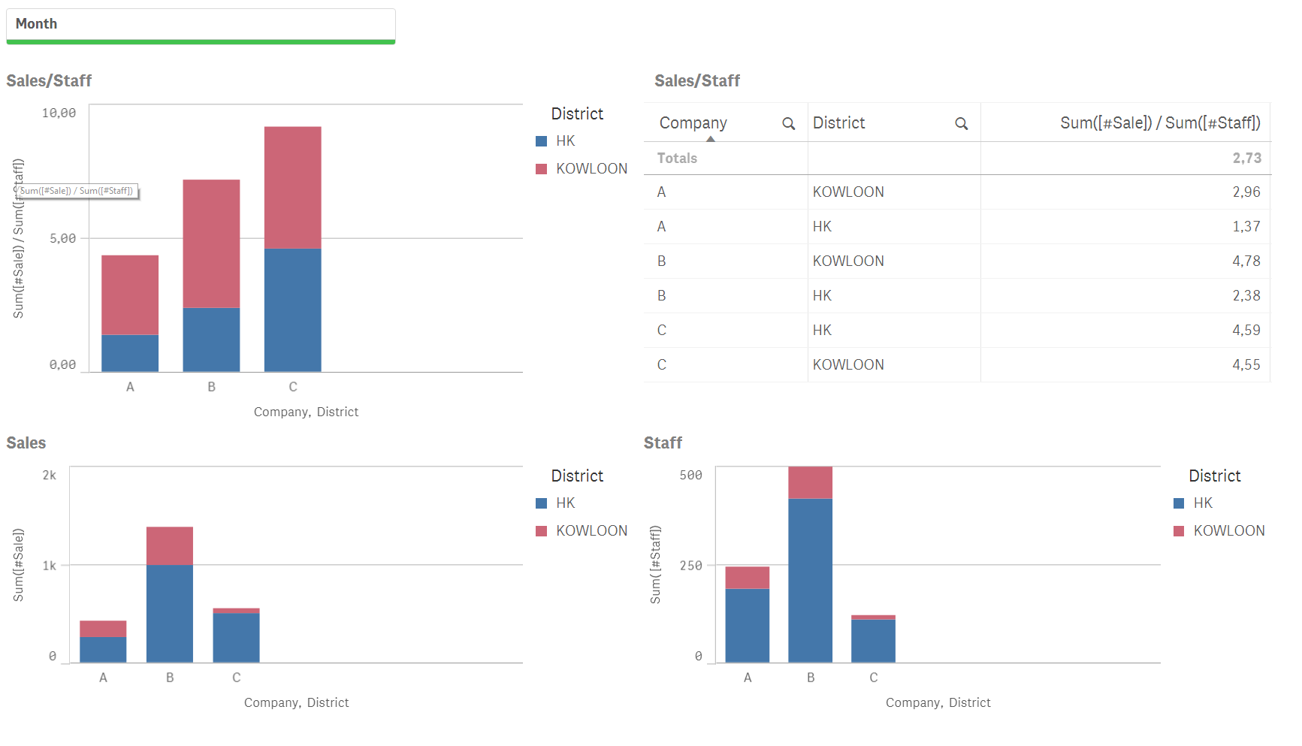Select KOWLOON legend swatch in Sales/Staff chart
Viewport: 1302px width, 746px height.
541,169
